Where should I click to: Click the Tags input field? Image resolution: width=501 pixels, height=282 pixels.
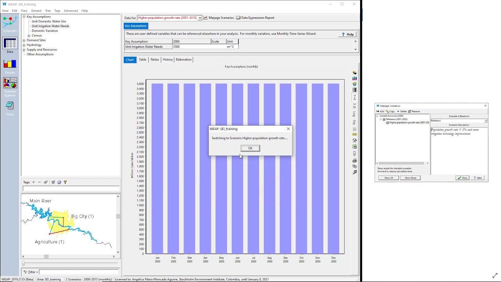click(x=71, y=189)
